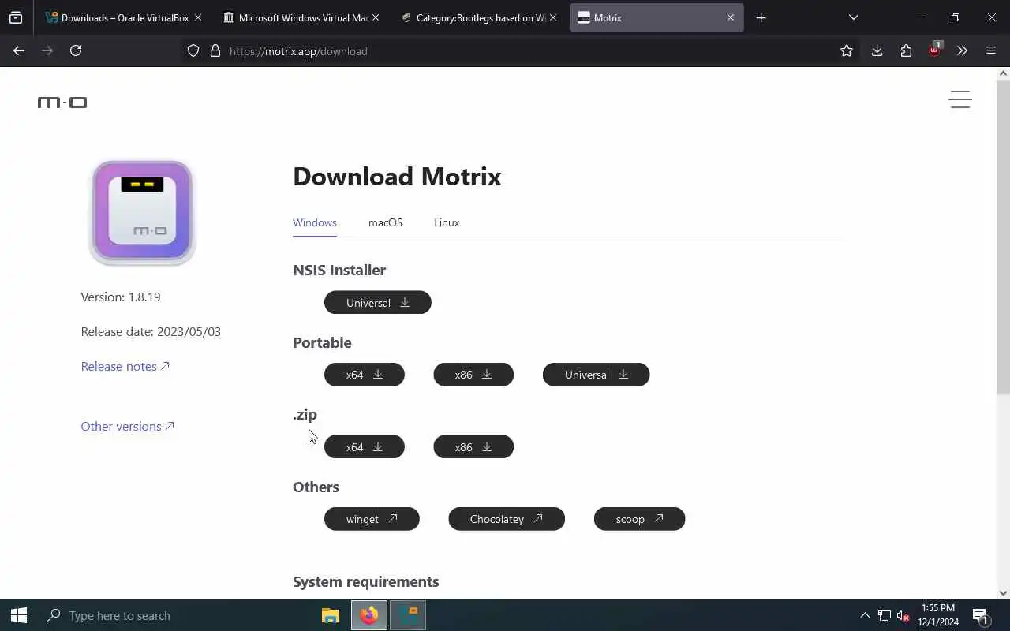Show site security padlock info

point(215,51)
